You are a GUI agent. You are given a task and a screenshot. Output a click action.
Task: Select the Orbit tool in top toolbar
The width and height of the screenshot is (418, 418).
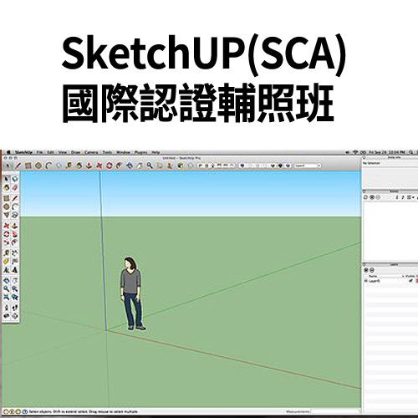(130, 166)
